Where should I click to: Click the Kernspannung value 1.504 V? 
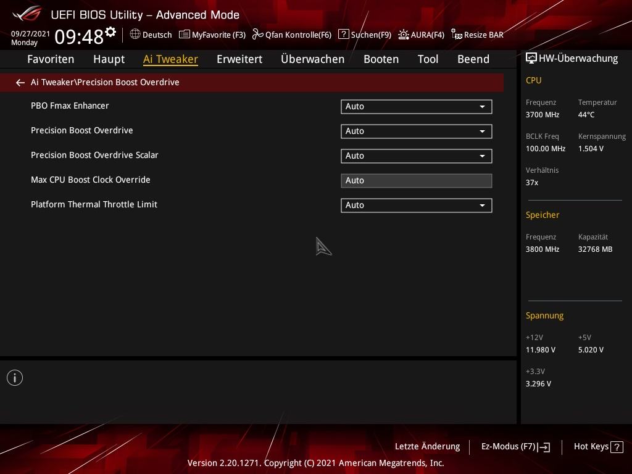coord(591,149)
